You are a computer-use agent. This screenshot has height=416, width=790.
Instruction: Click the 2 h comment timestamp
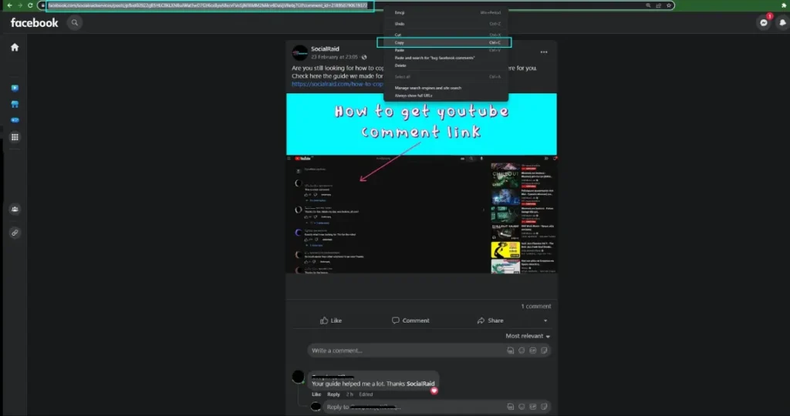pos(349,394)
